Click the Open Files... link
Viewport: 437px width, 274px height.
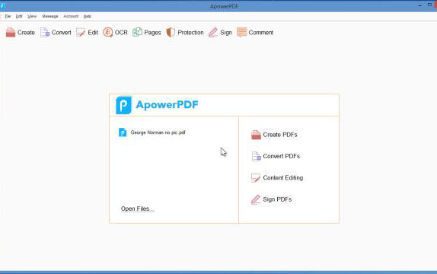(137, 209)
